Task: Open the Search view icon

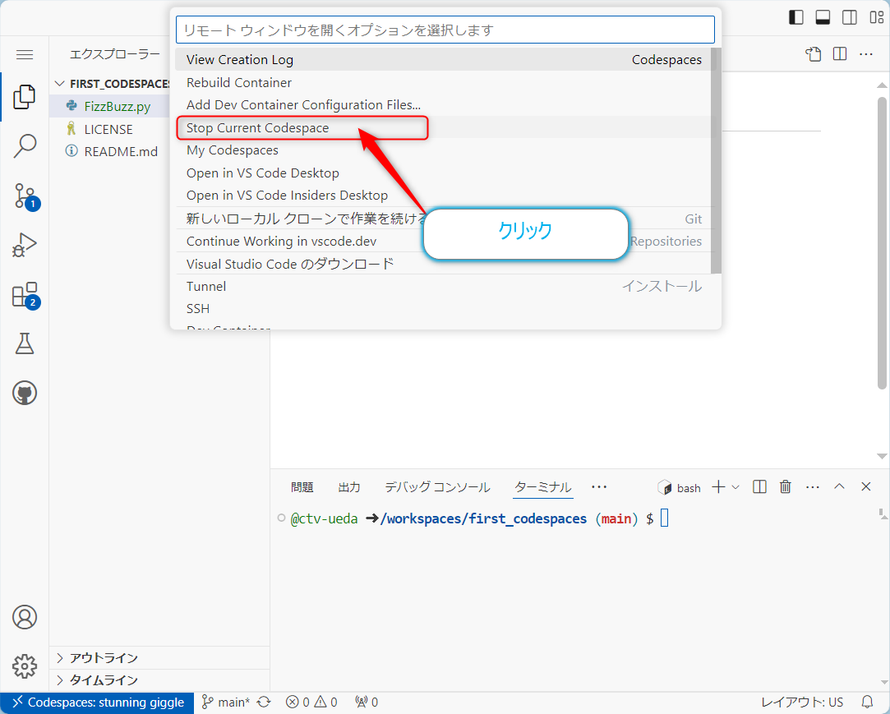Action: click(25, 146)
